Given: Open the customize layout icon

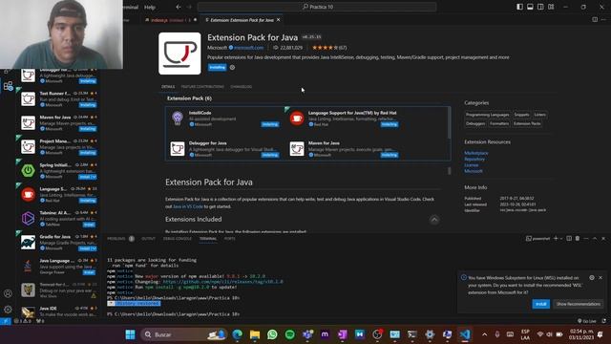Looking at the screenshot, I should tap(551, 7).
